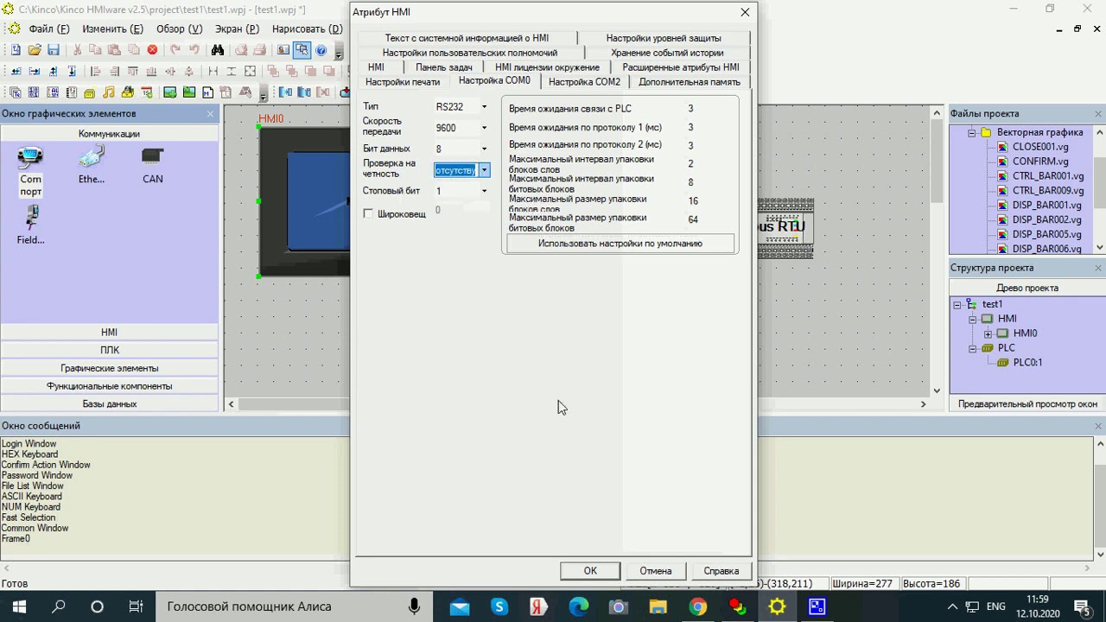Click the Отмена button
This screenshot has height=622, width=1106.
tap(656, 571)
